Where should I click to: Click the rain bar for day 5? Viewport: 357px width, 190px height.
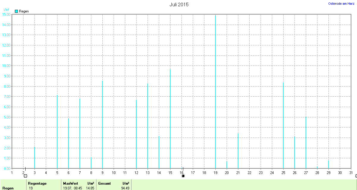[57, 132]
